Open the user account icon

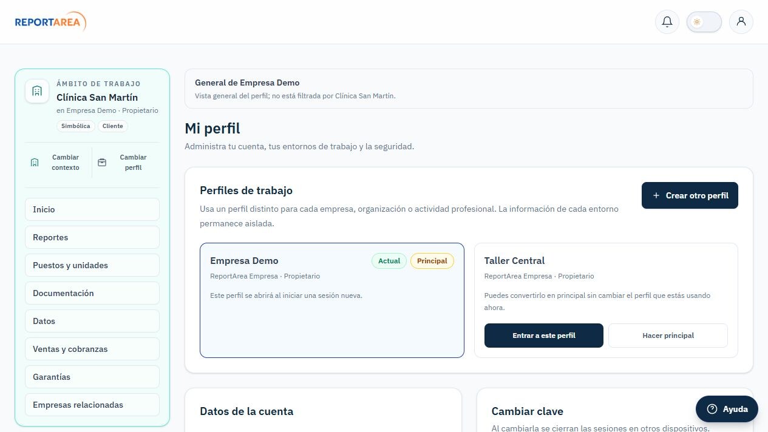[x=741, y=22]
